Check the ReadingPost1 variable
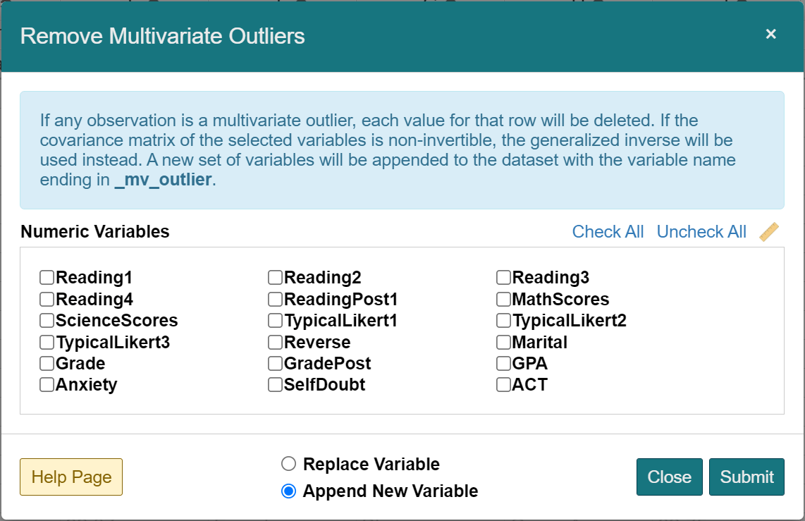The image size is (805, 521). point(274,299)
